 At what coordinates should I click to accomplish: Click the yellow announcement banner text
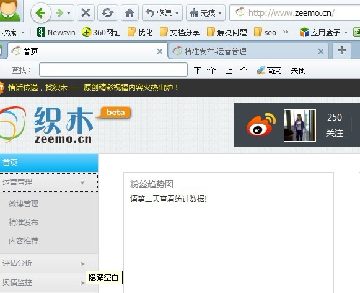(x=93, y=88)
